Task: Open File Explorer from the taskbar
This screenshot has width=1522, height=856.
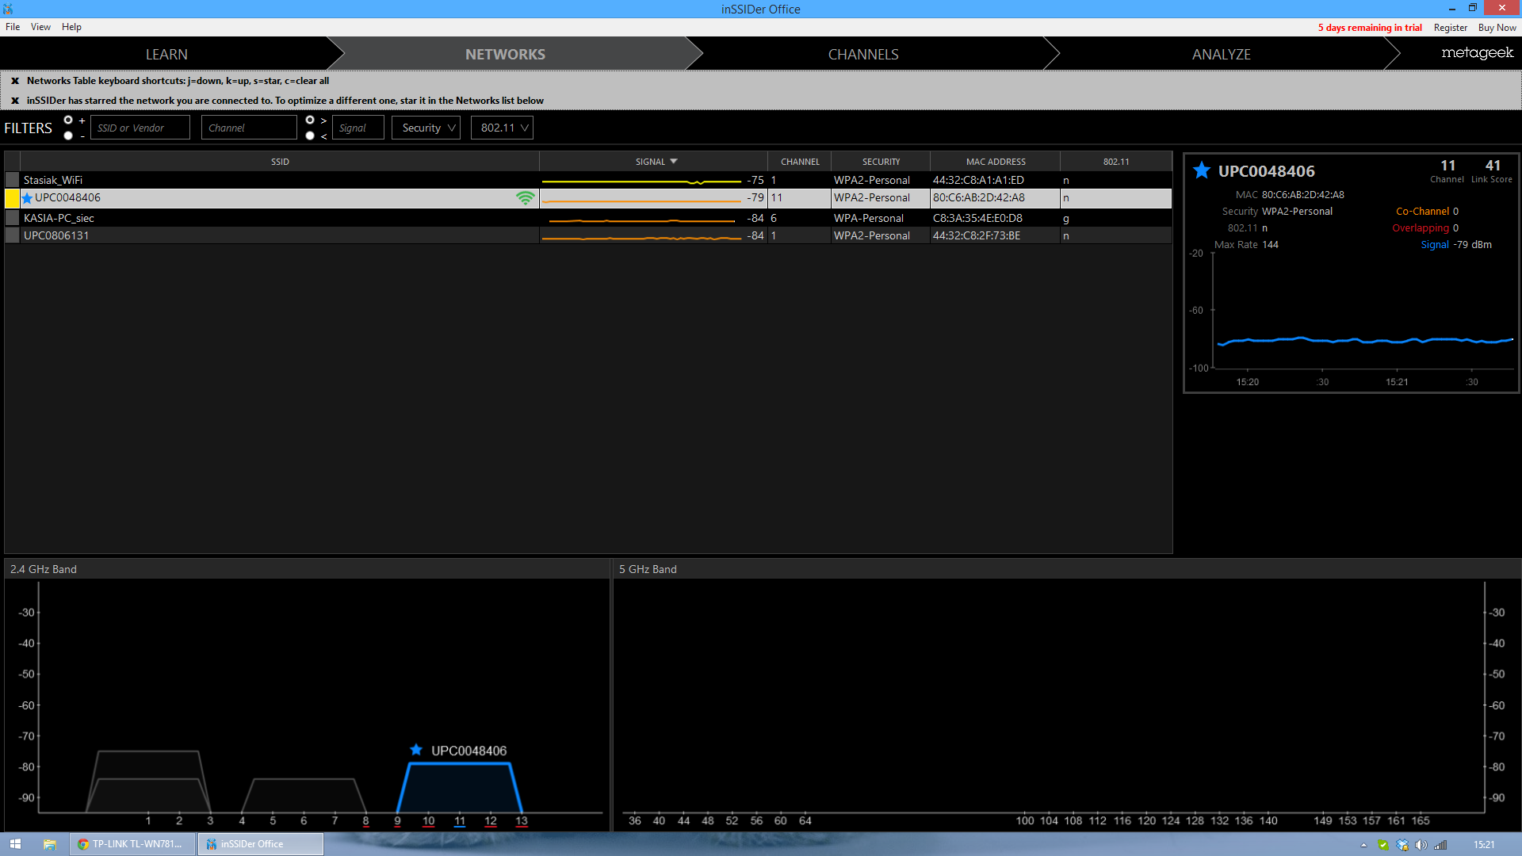Action: 49,844
